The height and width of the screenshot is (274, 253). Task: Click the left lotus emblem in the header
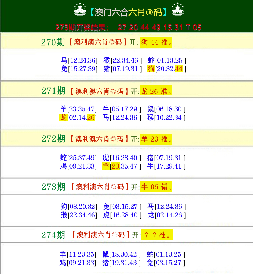click(x=80, y=10)
